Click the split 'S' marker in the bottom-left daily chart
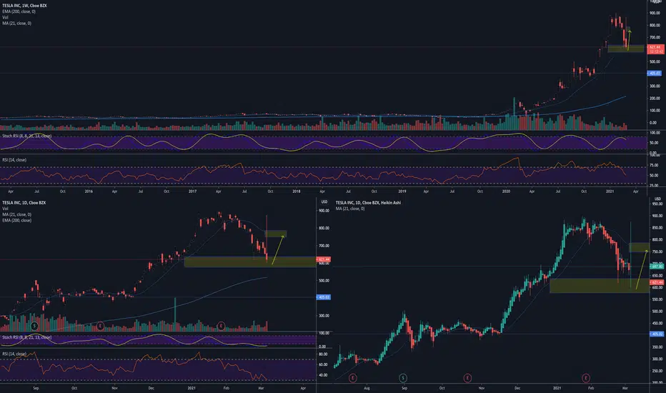Viewport: 666px width, 393px height. pyautogui.click(x=34, y=326)
